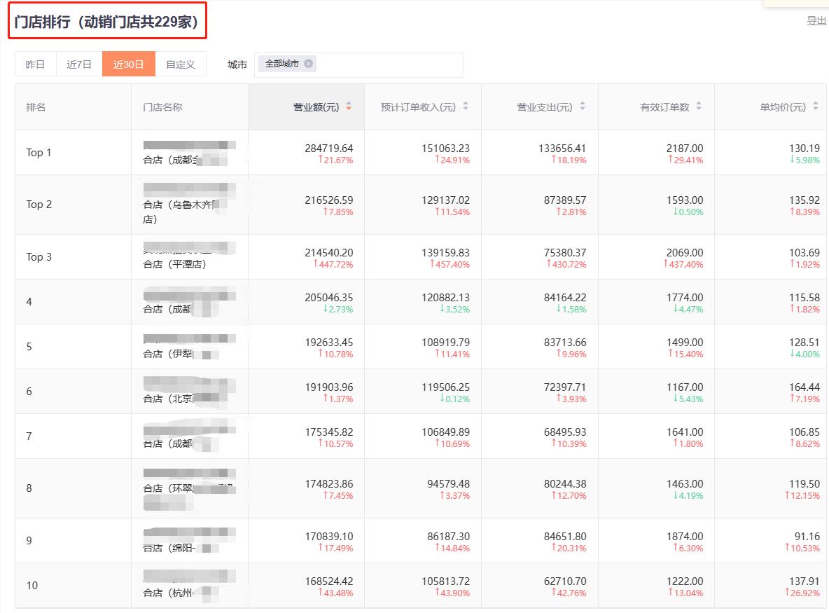Sort by 营业额(元) using its sort arrows

tap(349, 107)
